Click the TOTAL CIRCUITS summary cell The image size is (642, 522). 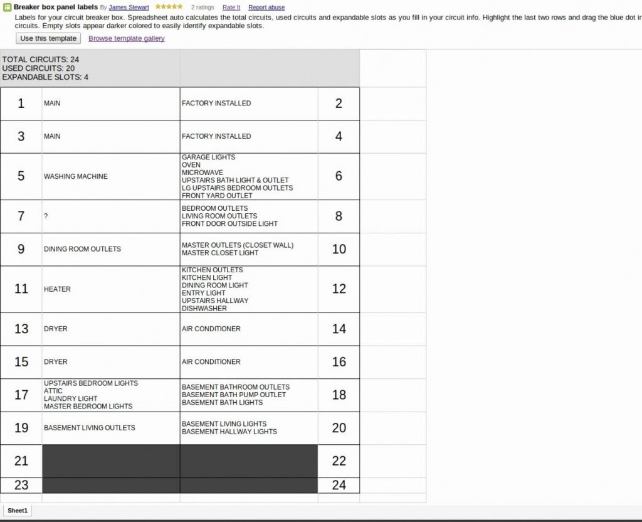pyautogui.click(x=90, y=68)
